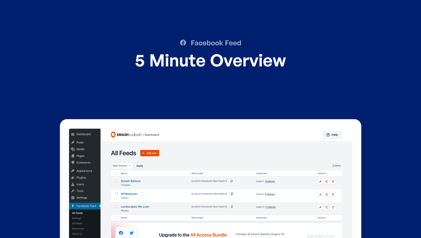The image size is (421, 238).
Task: Select the WPBeginner feed checkbox
Action: point(116,194)
